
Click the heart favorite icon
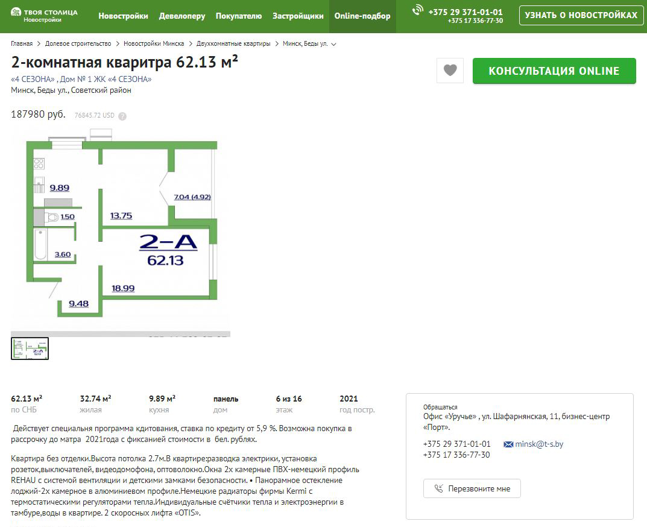click(x=450, y=71)
